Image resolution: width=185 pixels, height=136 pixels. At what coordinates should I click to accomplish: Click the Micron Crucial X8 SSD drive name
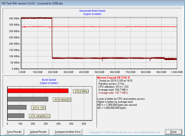point(111,78)
